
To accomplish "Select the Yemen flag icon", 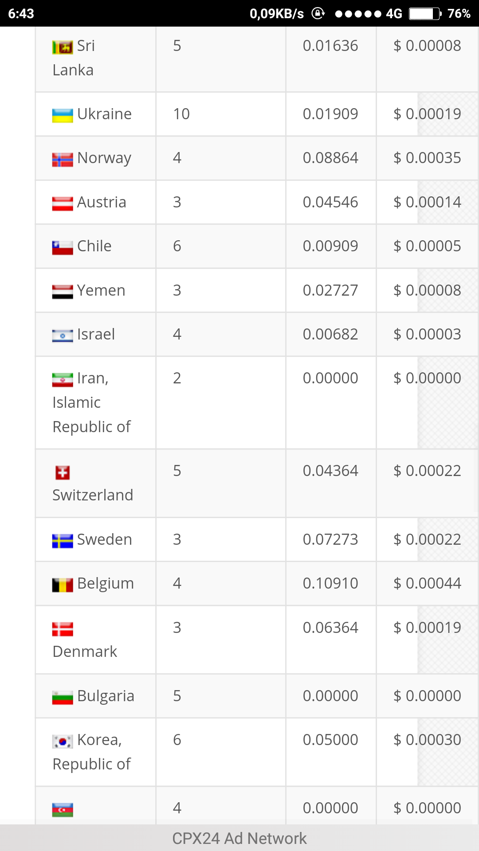I will pyautogui.click(x=63, y=292).
